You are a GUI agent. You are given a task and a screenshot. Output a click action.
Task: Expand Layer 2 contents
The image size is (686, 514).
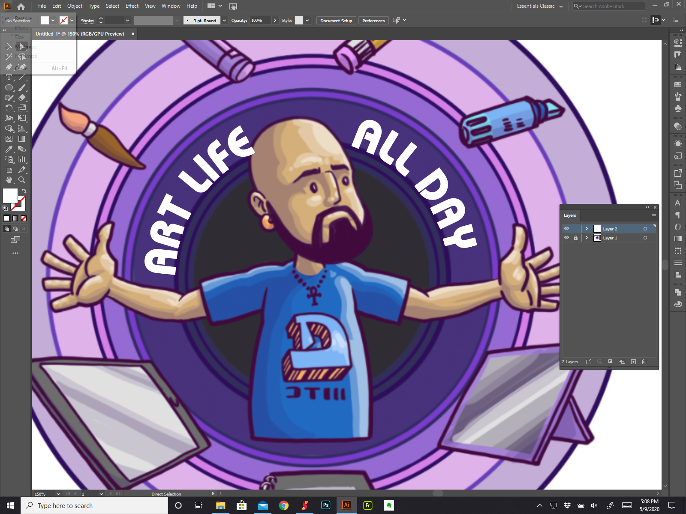(587, 229)
